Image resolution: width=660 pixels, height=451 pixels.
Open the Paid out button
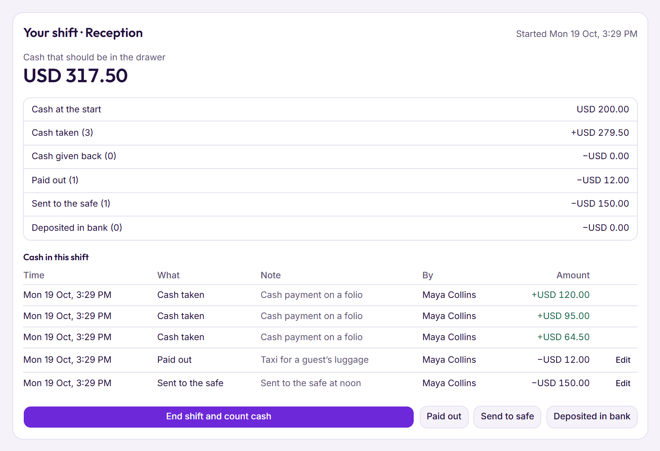pos(444,417)
